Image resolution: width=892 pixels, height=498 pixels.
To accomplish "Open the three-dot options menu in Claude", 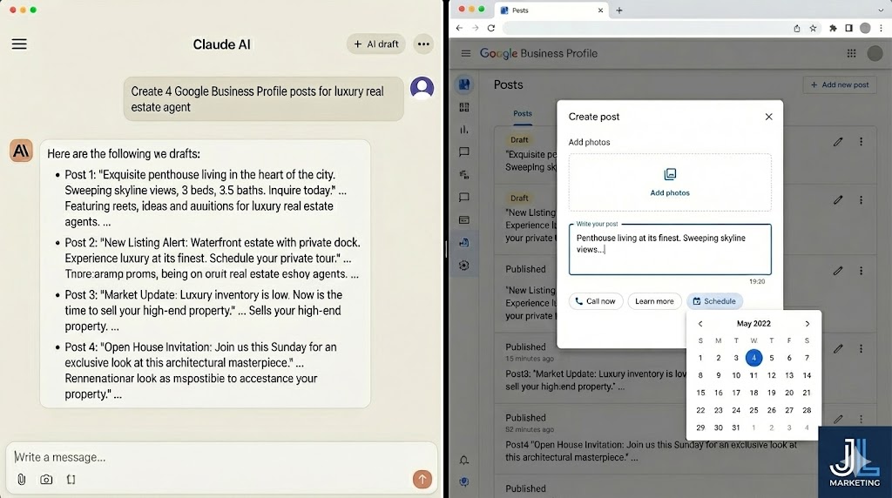I will click(423, 44).
